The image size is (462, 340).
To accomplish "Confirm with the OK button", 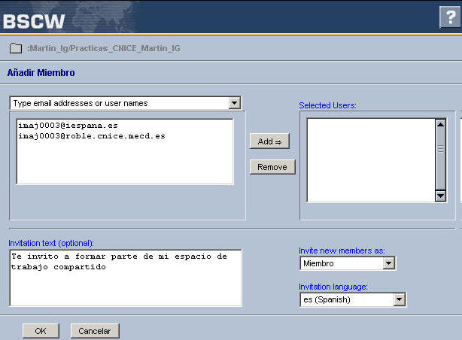I will click(x=41, y=331).
